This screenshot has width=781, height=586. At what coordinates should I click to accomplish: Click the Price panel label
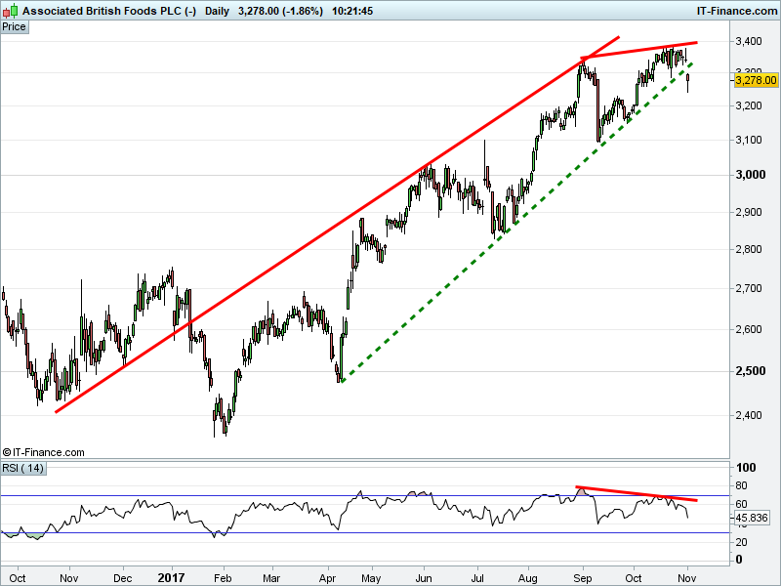click(x=14, y=27)
